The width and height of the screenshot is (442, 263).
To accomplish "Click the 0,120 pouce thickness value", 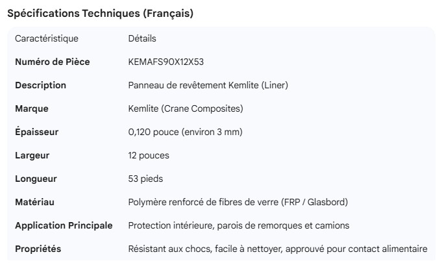I will (185, 132).
